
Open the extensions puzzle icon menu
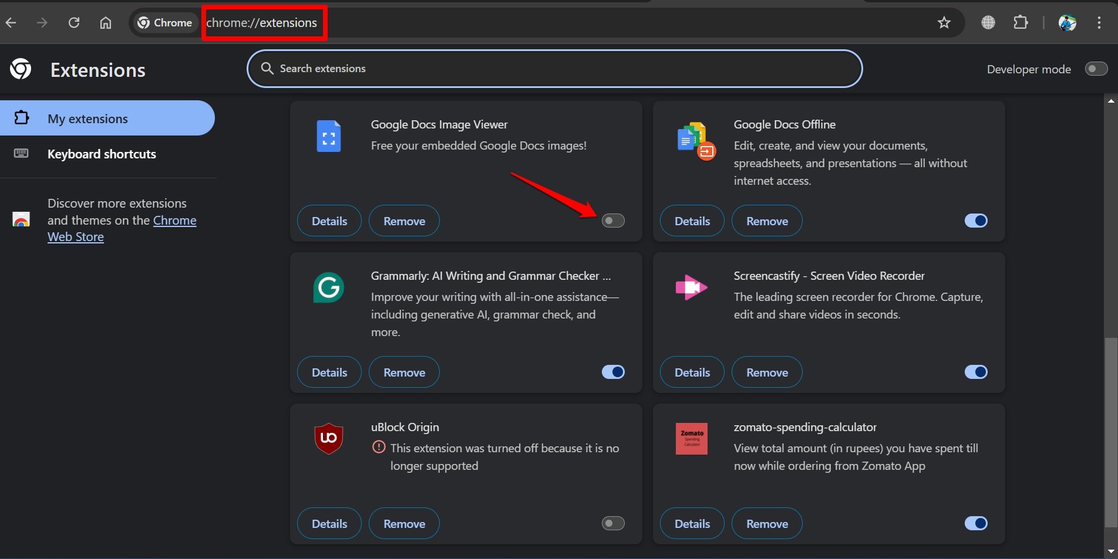(1021, 23)
